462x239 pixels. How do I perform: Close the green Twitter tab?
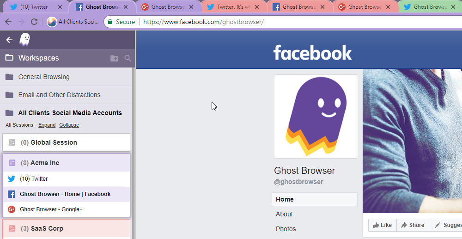click(453, 7)
